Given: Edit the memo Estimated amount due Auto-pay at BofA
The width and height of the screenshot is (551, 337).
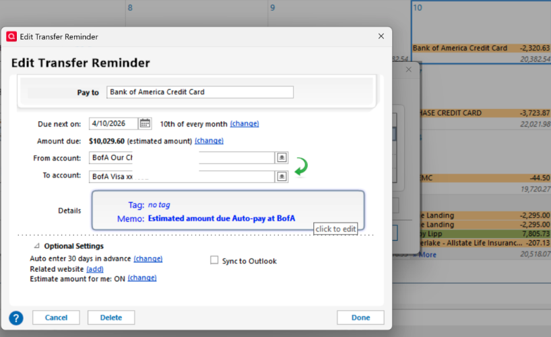Looking at the screenshot, I should [222, 219].
